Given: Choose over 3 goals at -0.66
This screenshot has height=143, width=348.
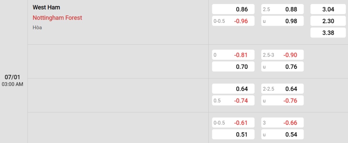Looking at the screenshot, I should pos(282,123).
